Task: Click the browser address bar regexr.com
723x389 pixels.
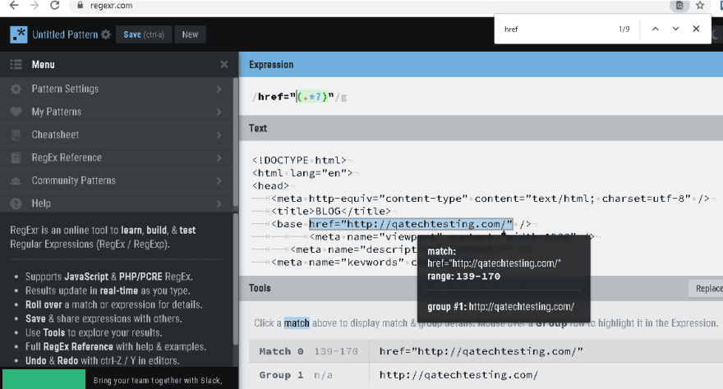Action: (111, 6)
